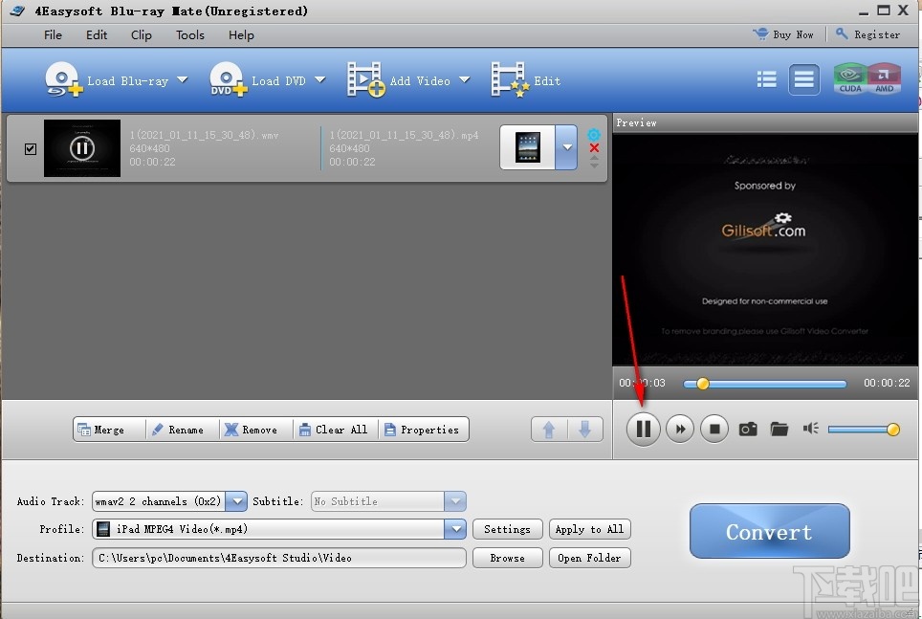922x619 pixels.
Task: Click the fast forward preview button
Action: coord(679,430)
